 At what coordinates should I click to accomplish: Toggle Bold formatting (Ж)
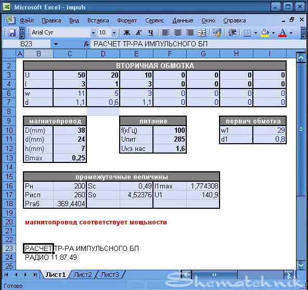click(x=127, y=33)
